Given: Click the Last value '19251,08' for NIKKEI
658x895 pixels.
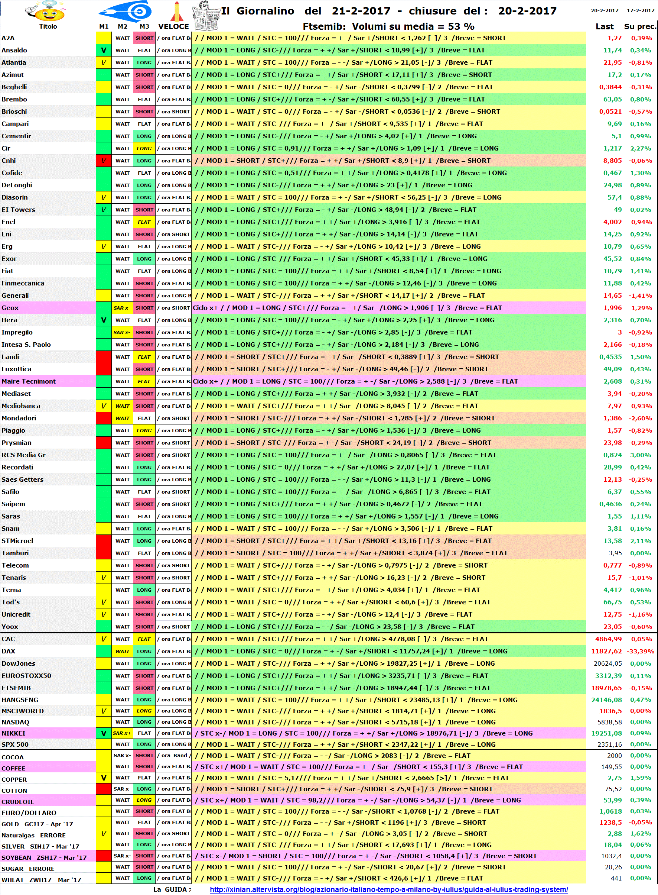Looking at the screenshot, I should point(606,733).
